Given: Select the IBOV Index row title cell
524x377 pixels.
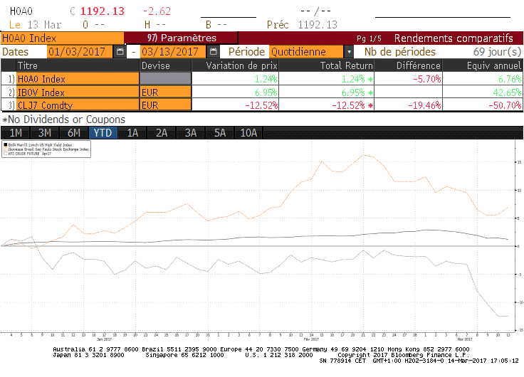Looking at the screenshot, I should click(78, 92).
